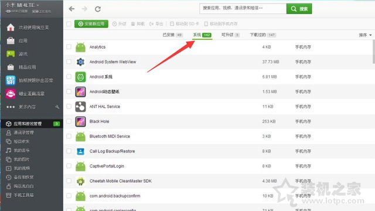
Task: Expand the 小米 MI 4LTE device dropdown
Action: (x=22, y=5)
